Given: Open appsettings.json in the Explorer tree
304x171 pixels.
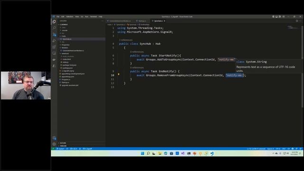Looking at the screenshot, I should (x=68, y=76).
